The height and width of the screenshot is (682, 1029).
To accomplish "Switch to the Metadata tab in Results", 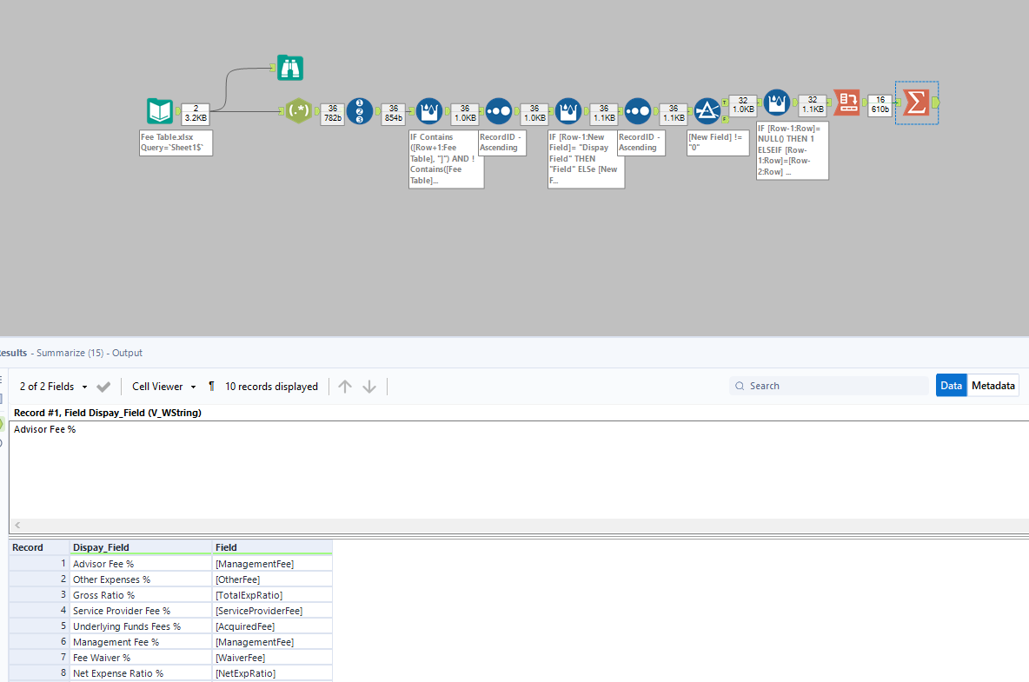I will click(993, 385).
